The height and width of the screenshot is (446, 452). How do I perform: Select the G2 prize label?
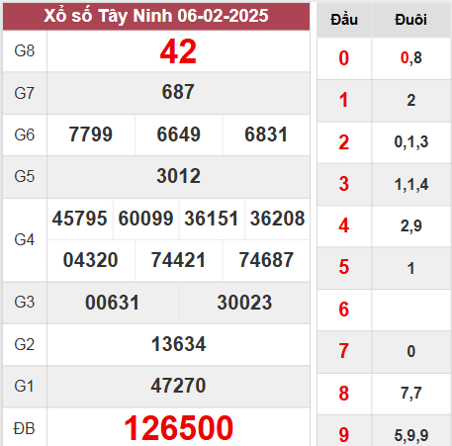click(25, 344)
